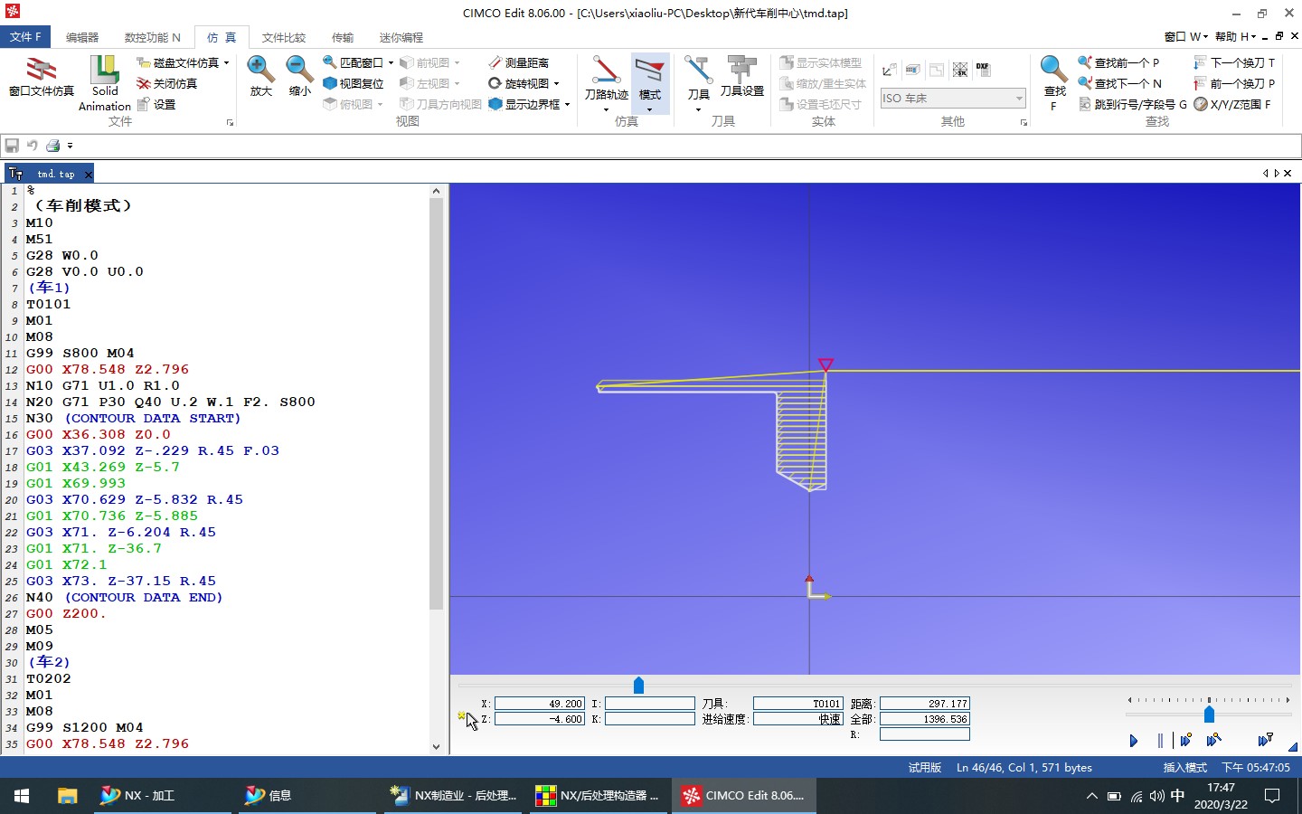Go to 前一个换刀 previous tool change

coord(1234,83)
